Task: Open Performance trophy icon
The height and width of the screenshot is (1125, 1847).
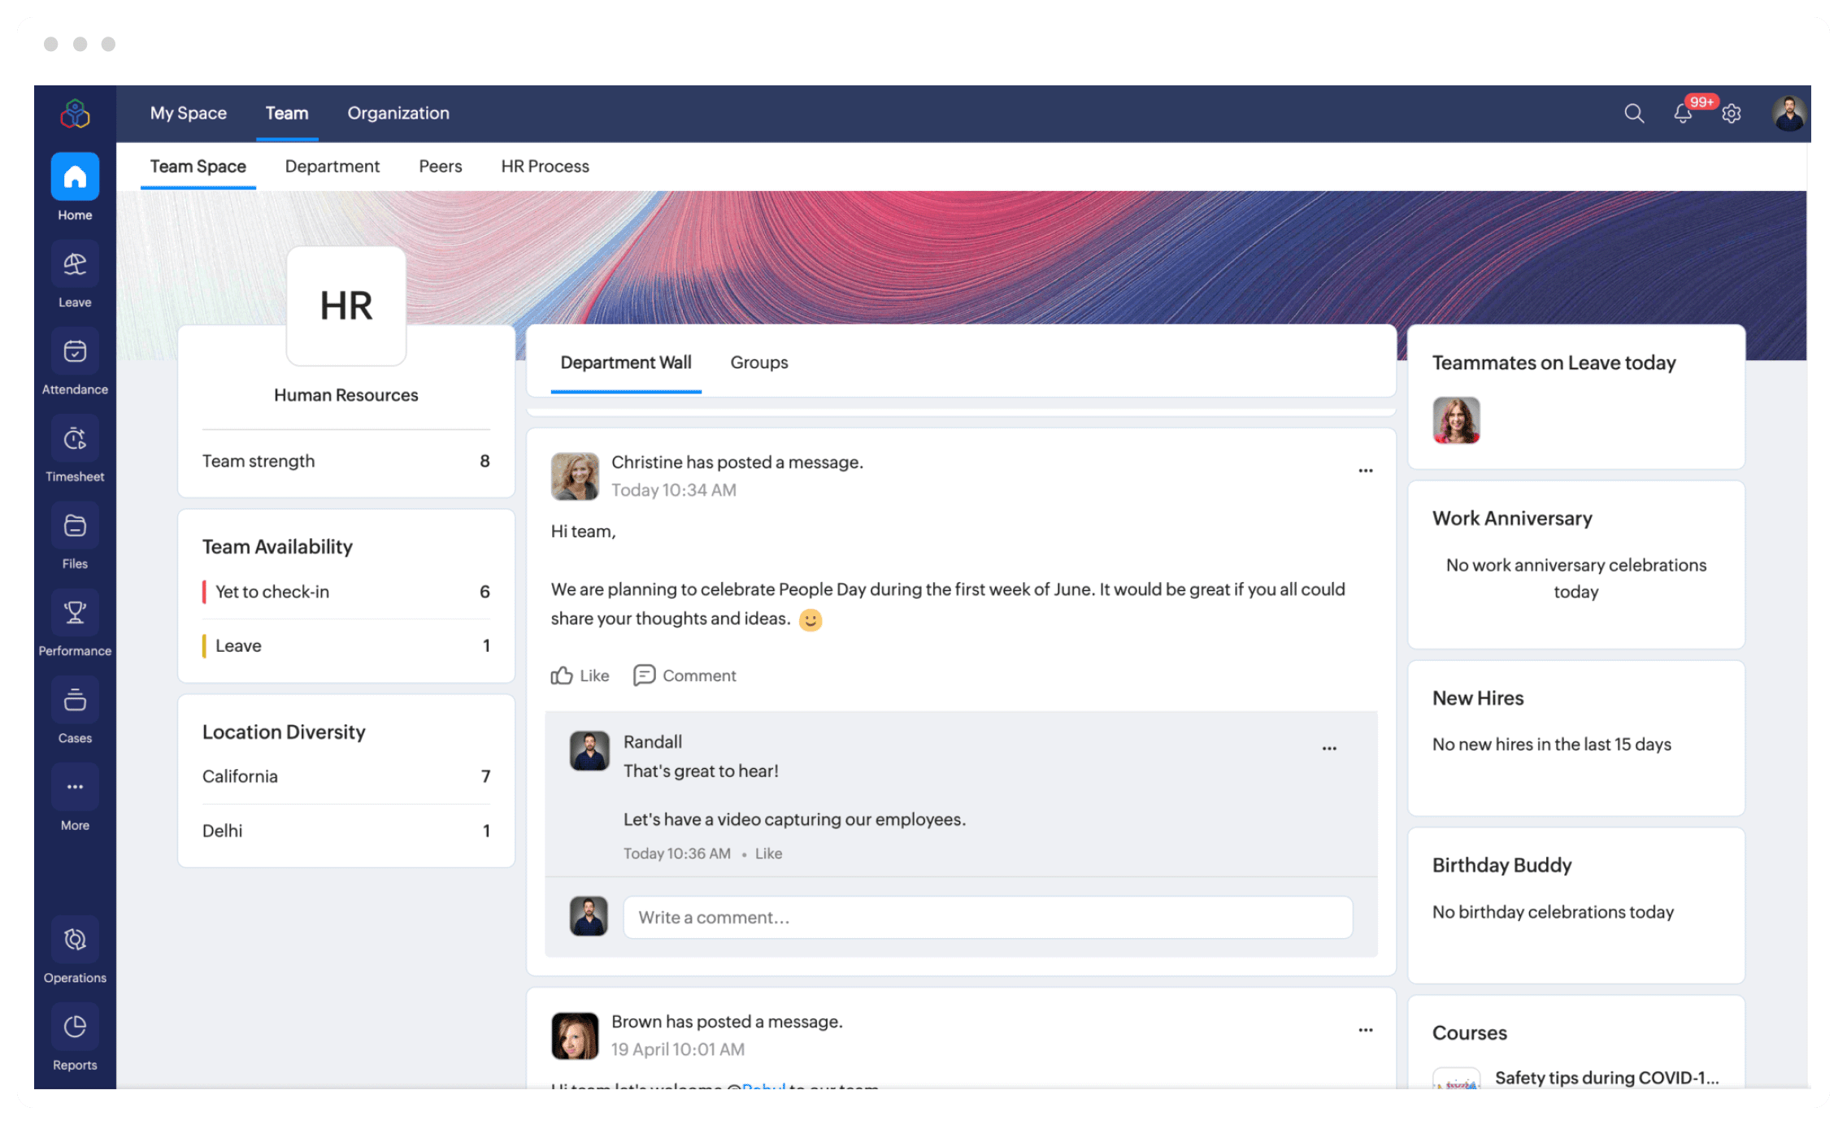Action: point(75,613)
